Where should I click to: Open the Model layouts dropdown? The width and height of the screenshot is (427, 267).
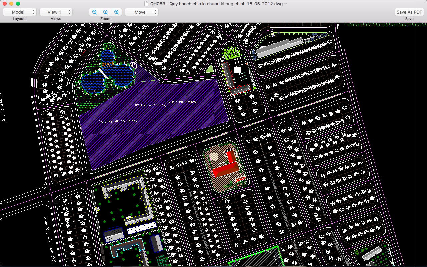[20, 12]
